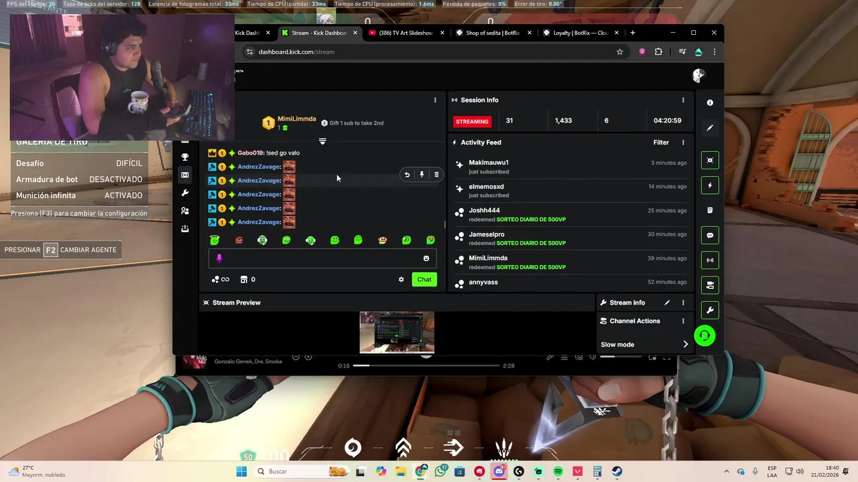
Task: Open user avatar in Kick dashboard header
Action: click(x=698, y=76)
